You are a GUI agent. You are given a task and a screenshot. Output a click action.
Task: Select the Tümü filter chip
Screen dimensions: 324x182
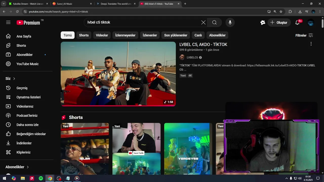68,35
